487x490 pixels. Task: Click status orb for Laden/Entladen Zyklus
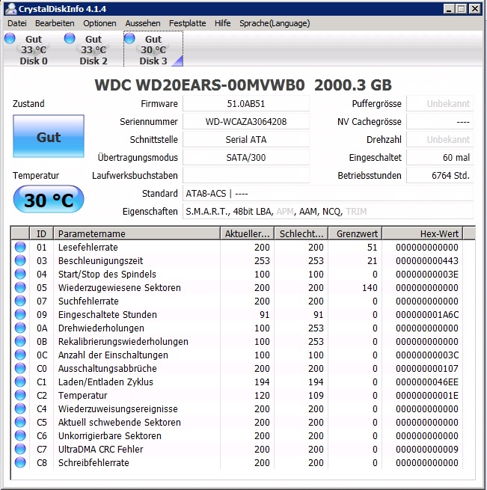(x=20, y=382)
